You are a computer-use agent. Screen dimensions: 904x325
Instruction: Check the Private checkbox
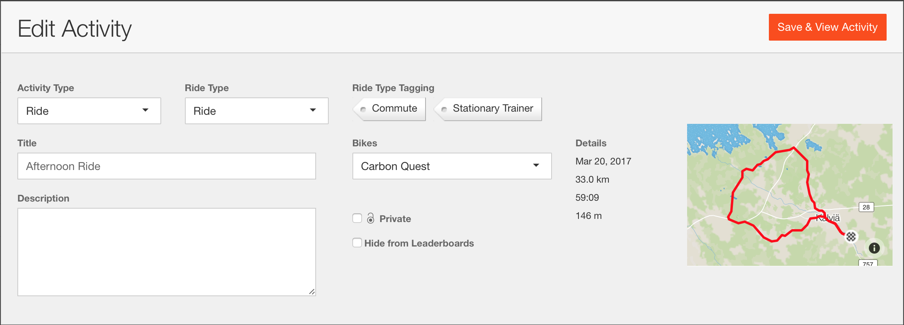[x=357, y=219]
